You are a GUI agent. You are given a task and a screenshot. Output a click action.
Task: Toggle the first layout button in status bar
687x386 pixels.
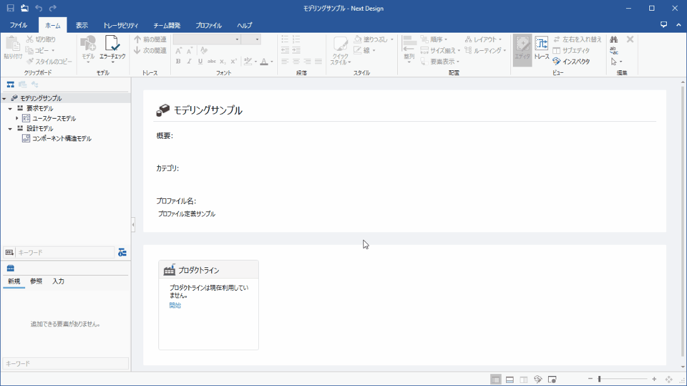pos(495,379)
